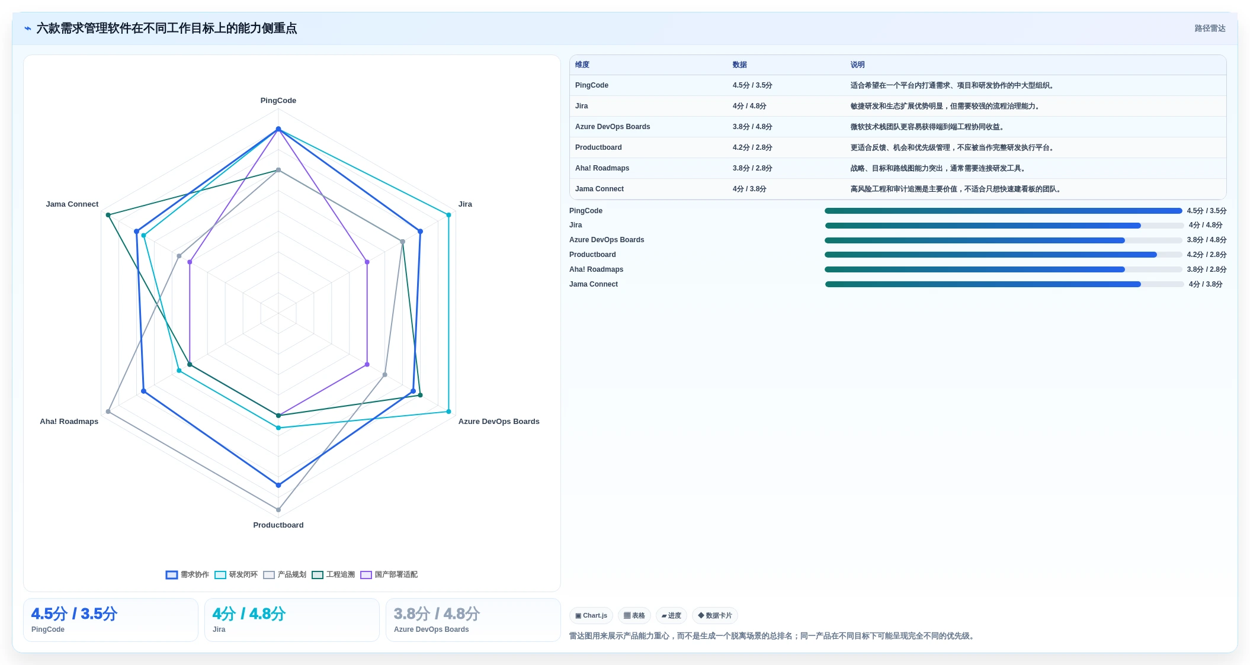Click the page title 六款需求管理软件

166,28
